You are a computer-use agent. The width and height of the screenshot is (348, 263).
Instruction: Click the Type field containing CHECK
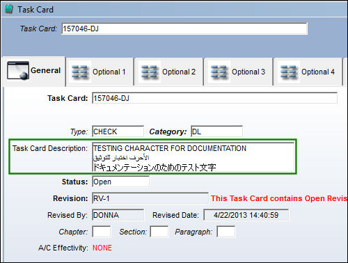(x=118, y=131)
